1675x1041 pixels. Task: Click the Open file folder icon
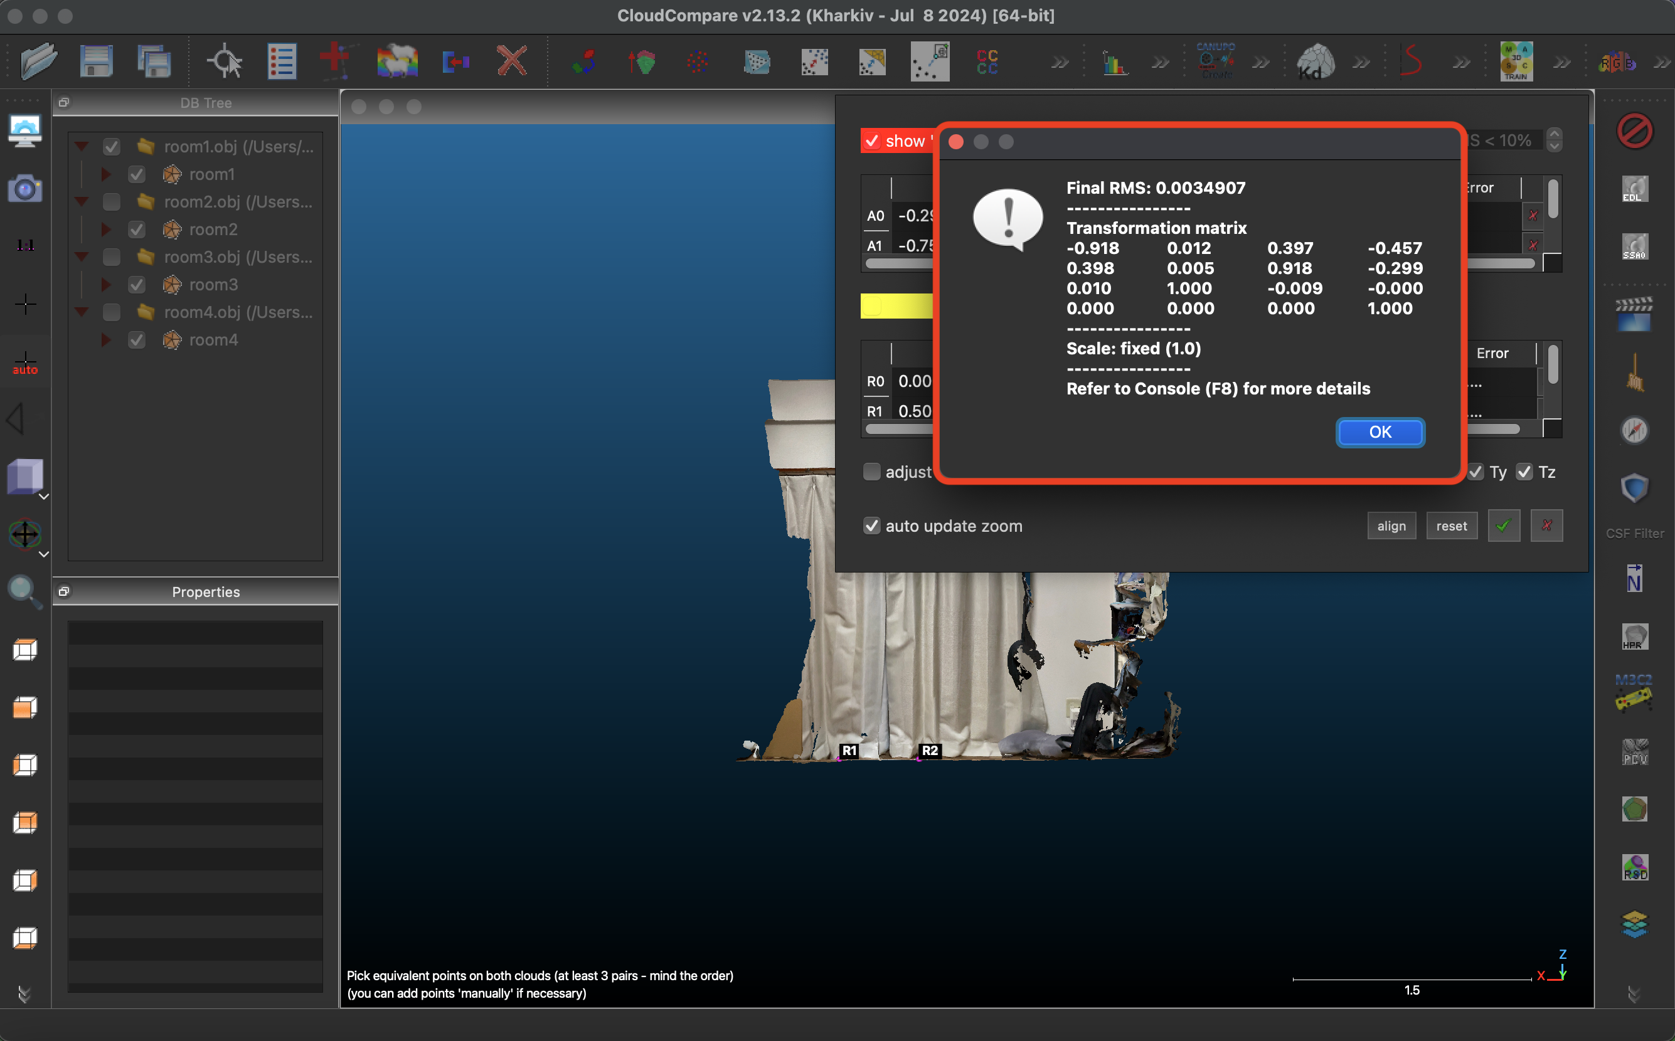click(x=38, y=62)
